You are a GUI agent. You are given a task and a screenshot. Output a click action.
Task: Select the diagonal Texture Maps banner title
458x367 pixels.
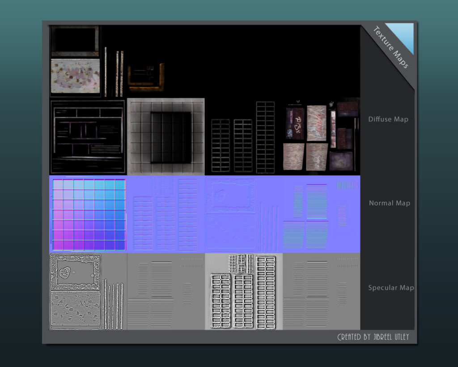(390, 48)
